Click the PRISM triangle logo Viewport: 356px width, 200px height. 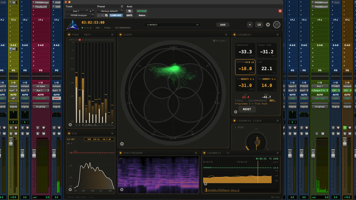(x=73, y=25)
